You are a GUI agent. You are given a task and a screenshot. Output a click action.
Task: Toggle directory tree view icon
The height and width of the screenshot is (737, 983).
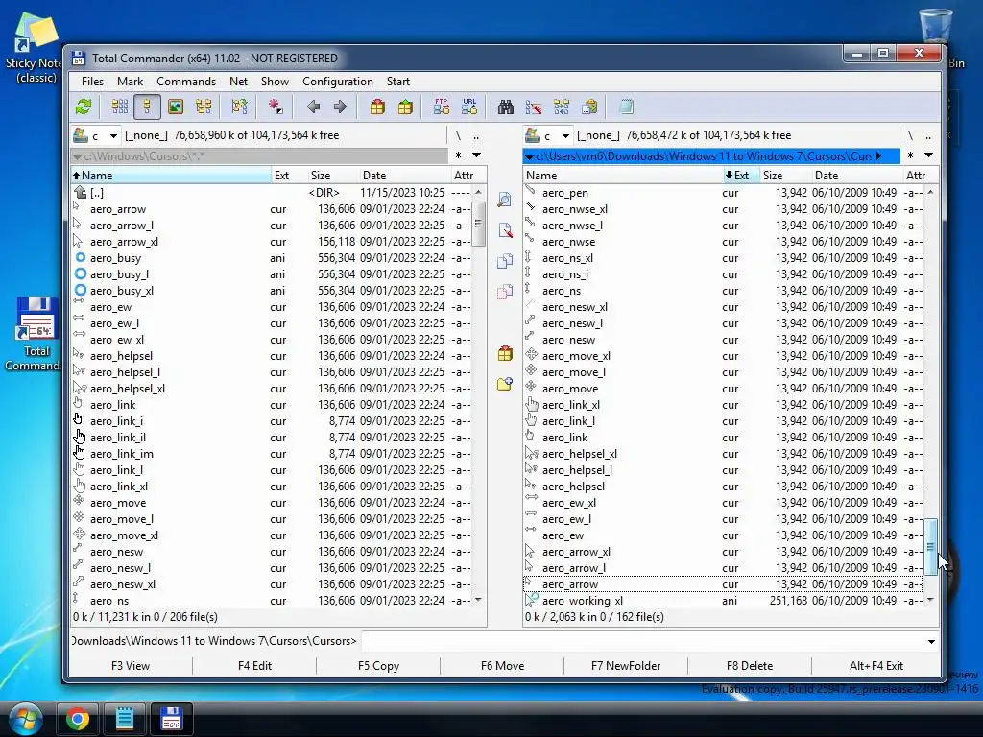[x=204, y=107]
